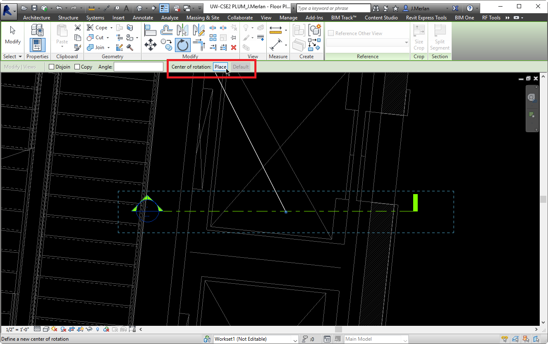Viewport: 548px width, 344px height.
Task: Tick the Copy checkbox in options bar
Action: tap(77, 67)
